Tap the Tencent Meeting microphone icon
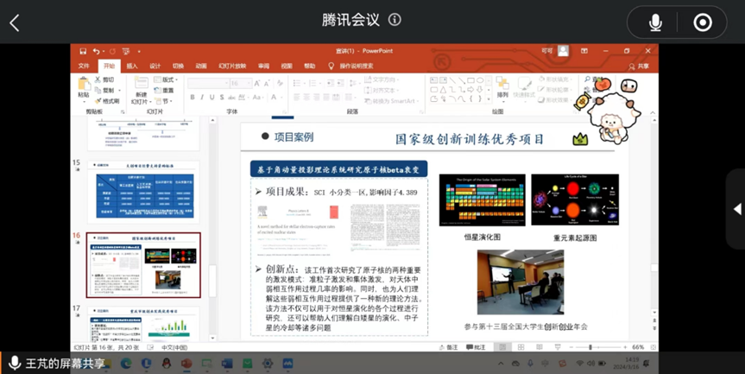The image size is (745, 374). pyautogui.click(x=655, y=22)
